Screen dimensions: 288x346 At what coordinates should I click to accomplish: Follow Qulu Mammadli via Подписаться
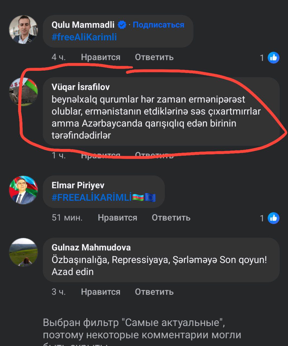tap(158, 25)
